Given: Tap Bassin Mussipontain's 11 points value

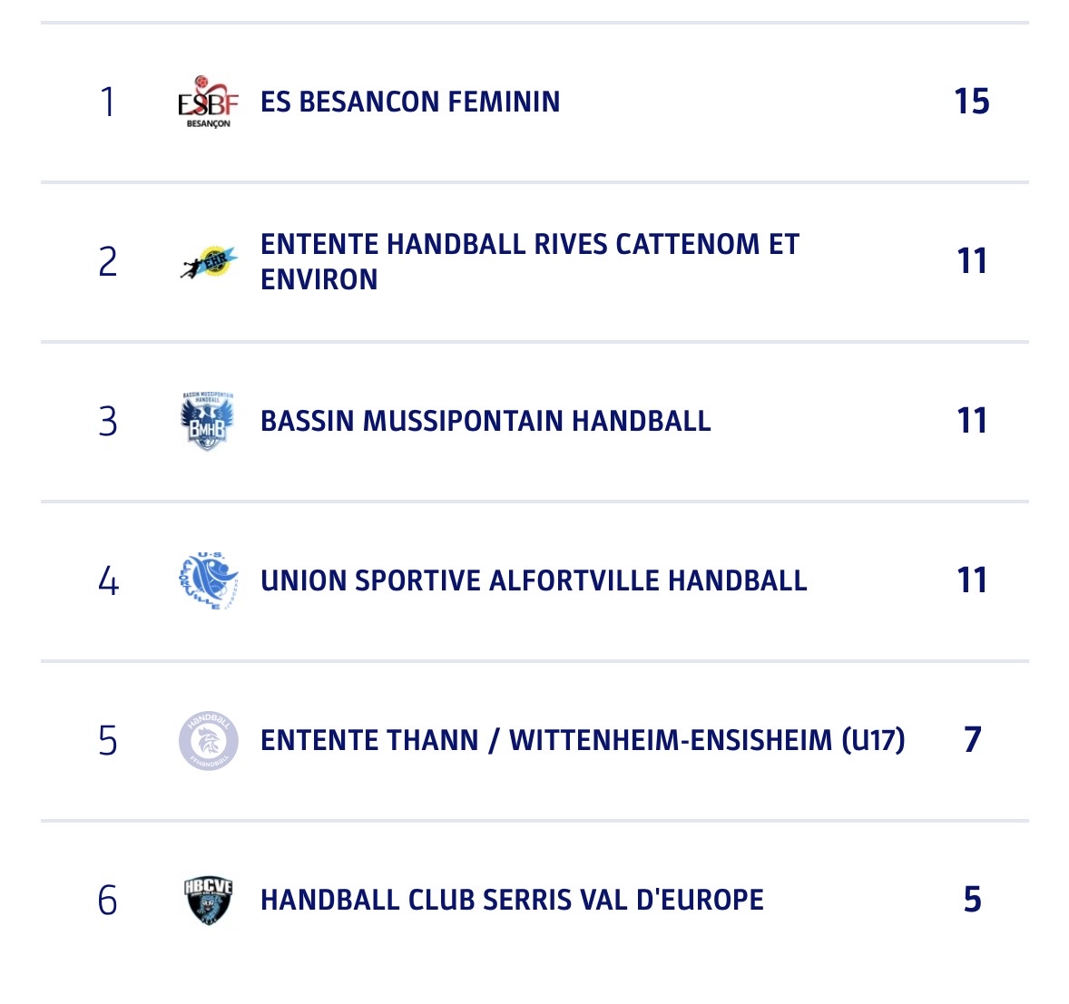Looking at the screenshot, I should pyautogui.click(x=972, y=421).
